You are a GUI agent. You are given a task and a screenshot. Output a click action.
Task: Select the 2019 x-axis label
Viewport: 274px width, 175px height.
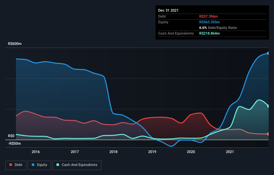point(152,152)
